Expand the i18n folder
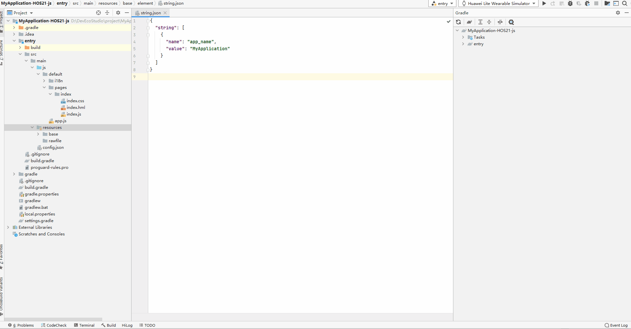631x329 pixels. 44,81
